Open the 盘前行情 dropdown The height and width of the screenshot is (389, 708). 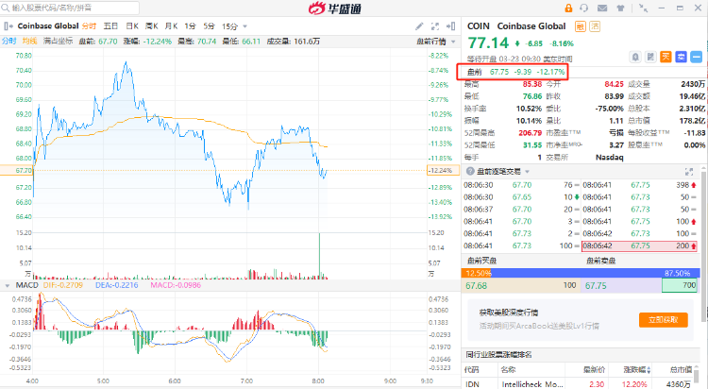coord(436,42)
